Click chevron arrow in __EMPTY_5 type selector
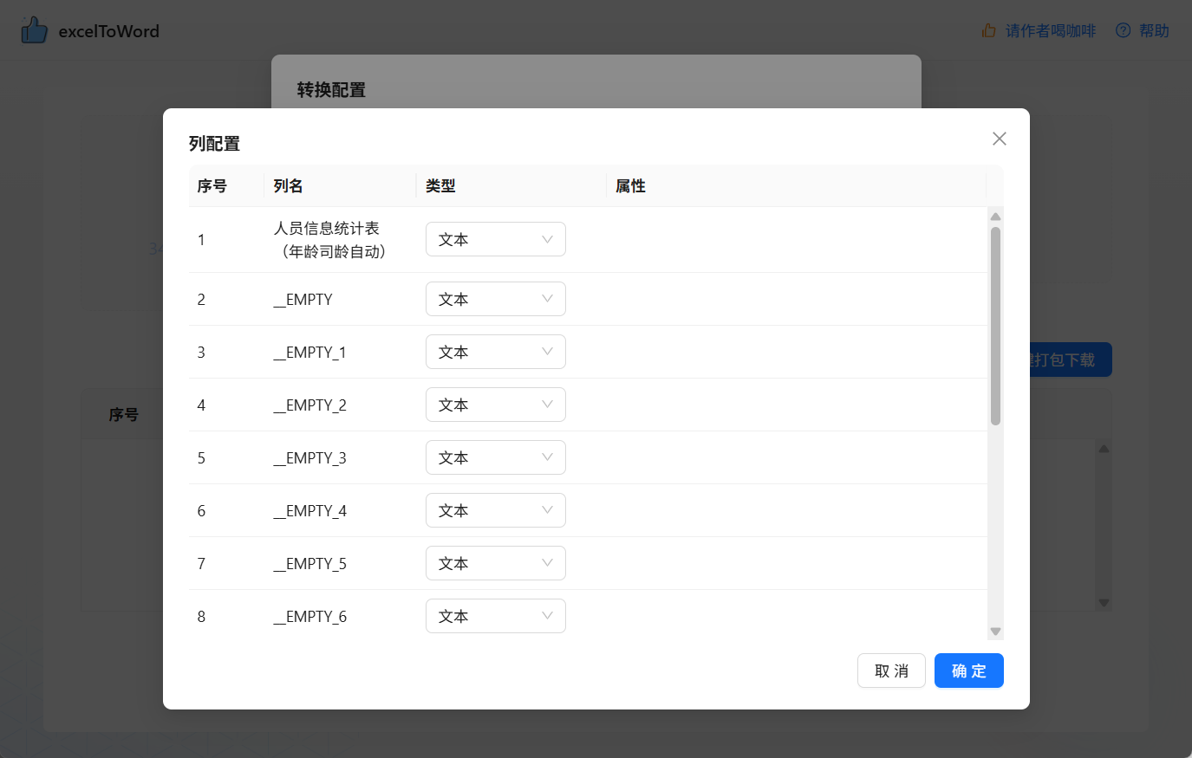 click(x=547, y=563)
